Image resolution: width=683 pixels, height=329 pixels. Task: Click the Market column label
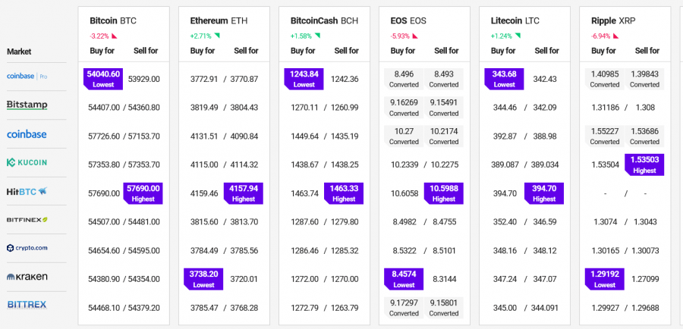(19, 52)
